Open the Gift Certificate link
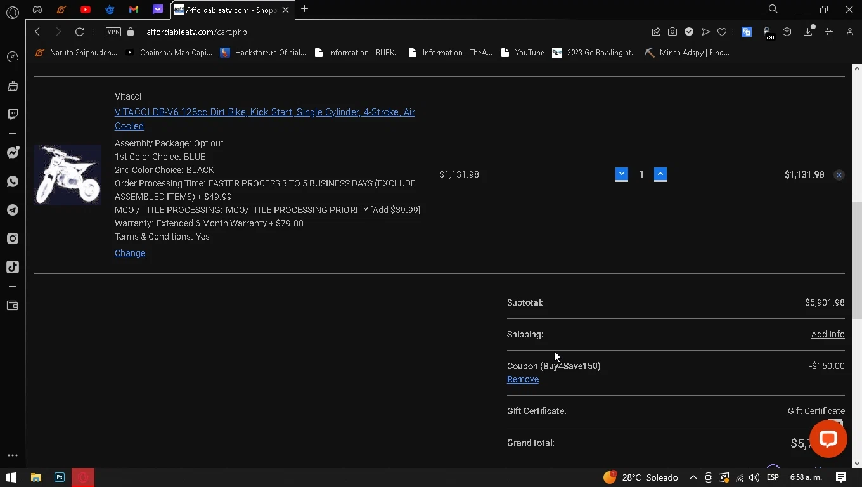 tap(816, 411)
